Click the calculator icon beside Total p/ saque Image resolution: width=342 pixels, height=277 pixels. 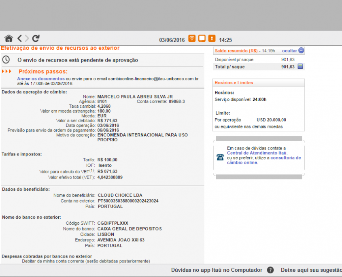coord(300,66)
